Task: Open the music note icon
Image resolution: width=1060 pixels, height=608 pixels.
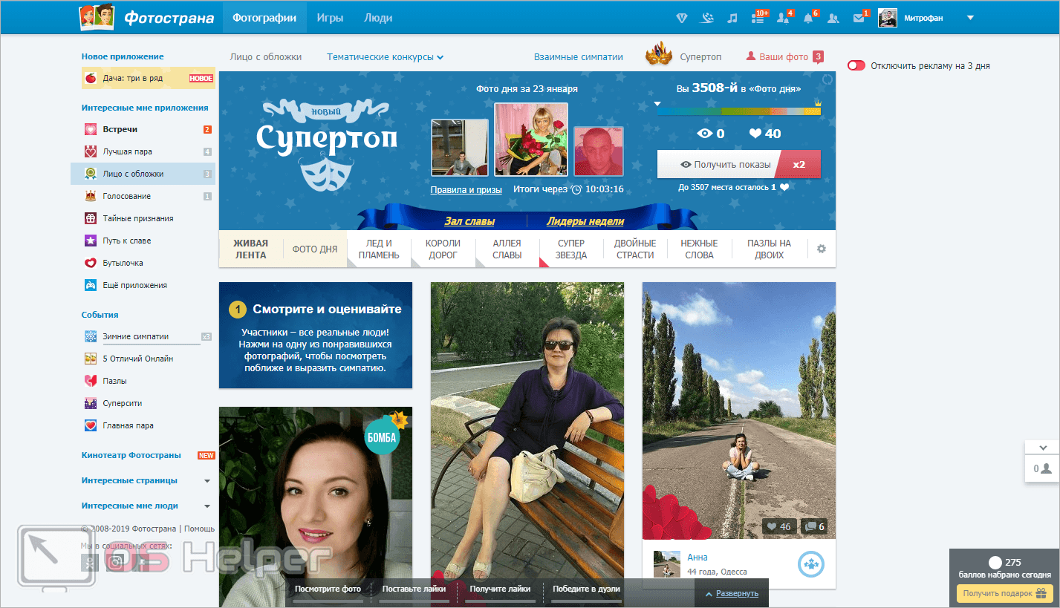Action: 732,18
